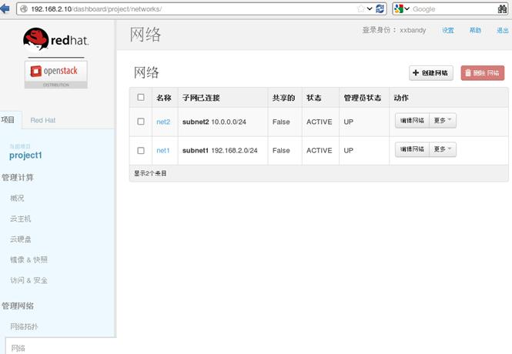Image resolution: width=512 pixels, height=354 pixels.
Task: Click the site identity icon in address bar
Action: (x=23, y=8)
